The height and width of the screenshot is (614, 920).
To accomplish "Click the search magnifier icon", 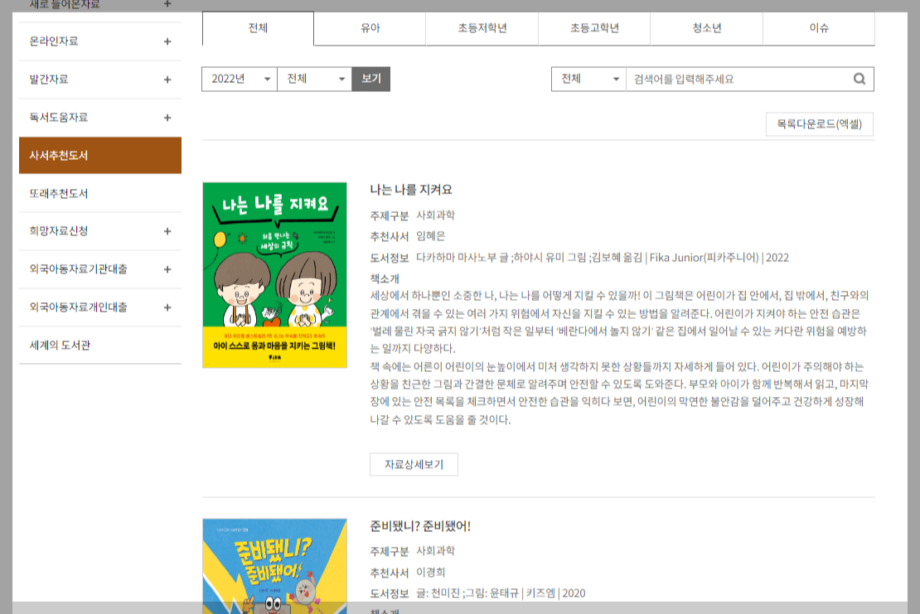I will point(859,80).
